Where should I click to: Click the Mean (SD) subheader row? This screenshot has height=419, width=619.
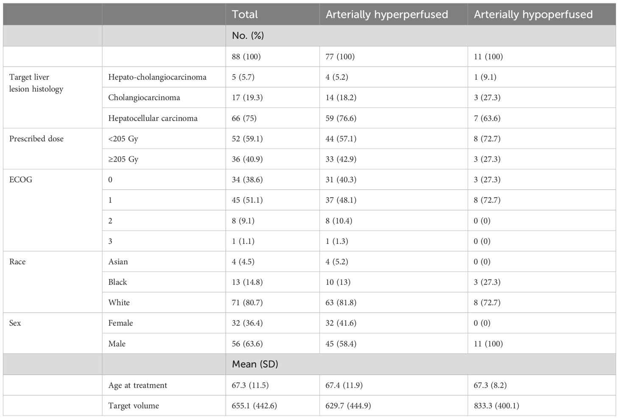tap(309, 364)
